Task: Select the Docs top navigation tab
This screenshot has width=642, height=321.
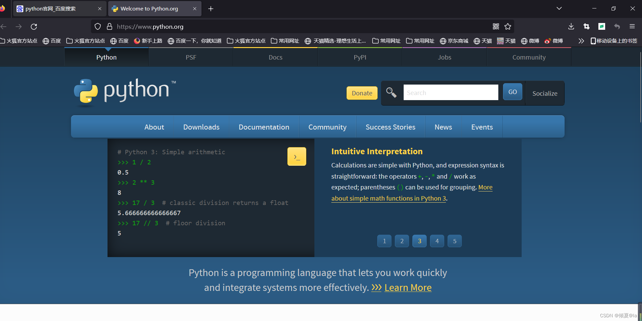Action: [276, 57]
